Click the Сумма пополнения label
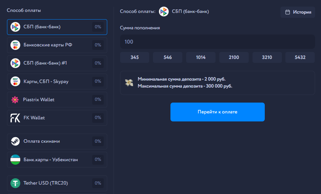321x194 pixels. click(140, 28)
